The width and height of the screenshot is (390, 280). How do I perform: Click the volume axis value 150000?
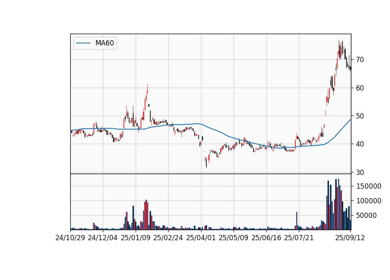tap(369, 186)
